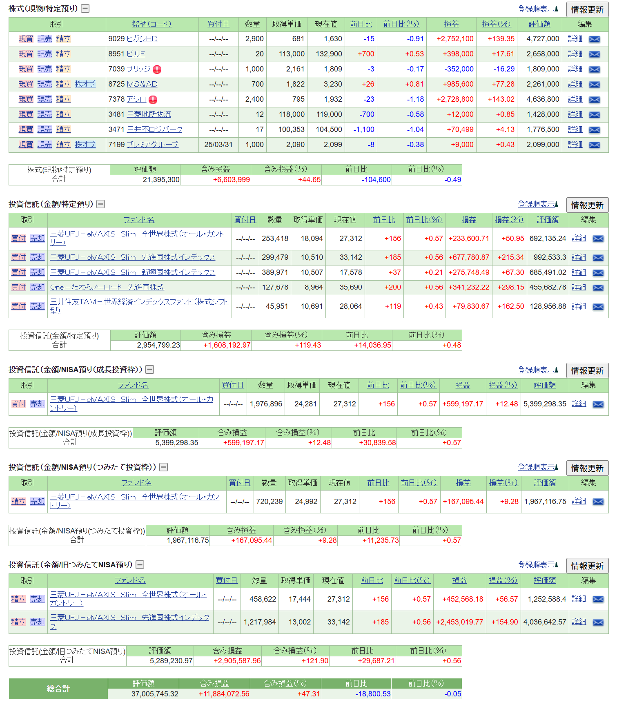Click envelope alert icon for 8951 ビルF row
The image size is (617, 707).
point(595,54)
